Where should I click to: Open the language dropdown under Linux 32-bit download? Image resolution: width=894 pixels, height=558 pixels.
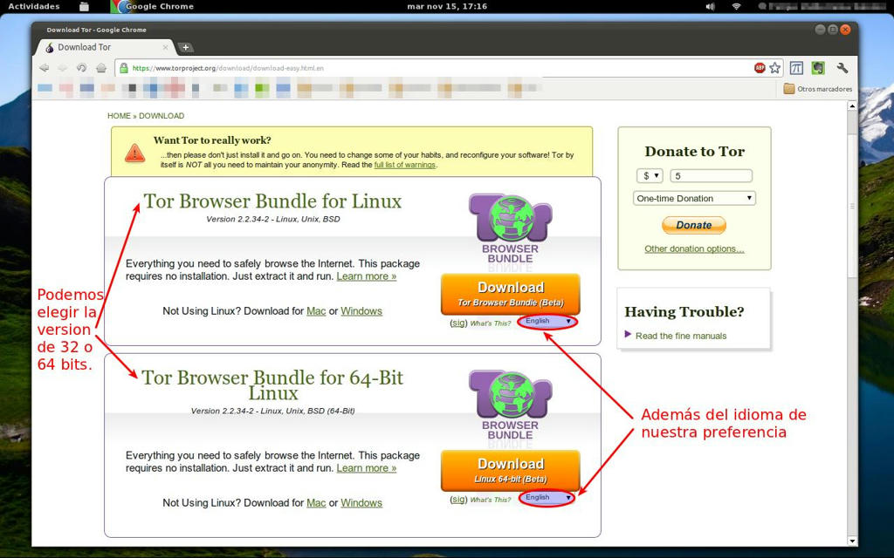(547, 322)
